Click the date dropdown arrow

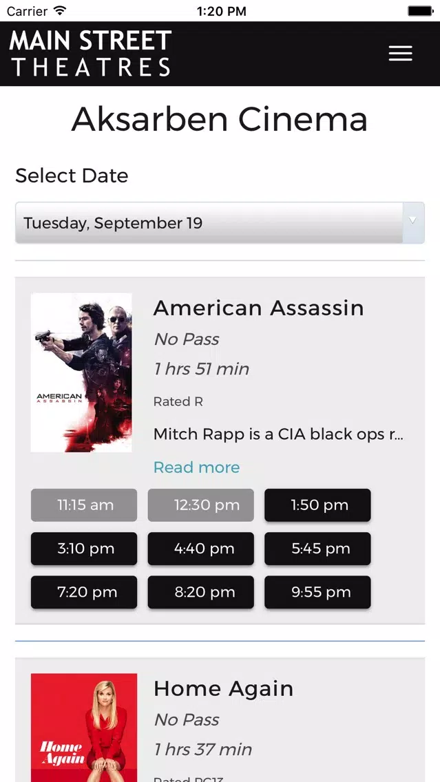[413, 222]
